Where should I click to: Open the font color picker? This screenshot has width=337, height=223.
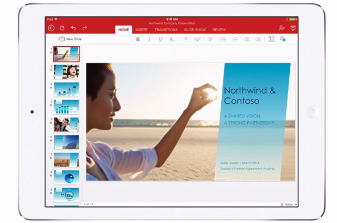pos(185,39)
